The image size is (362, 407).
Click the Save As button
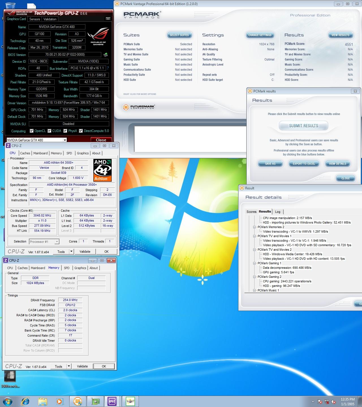[x=270, y=164]
